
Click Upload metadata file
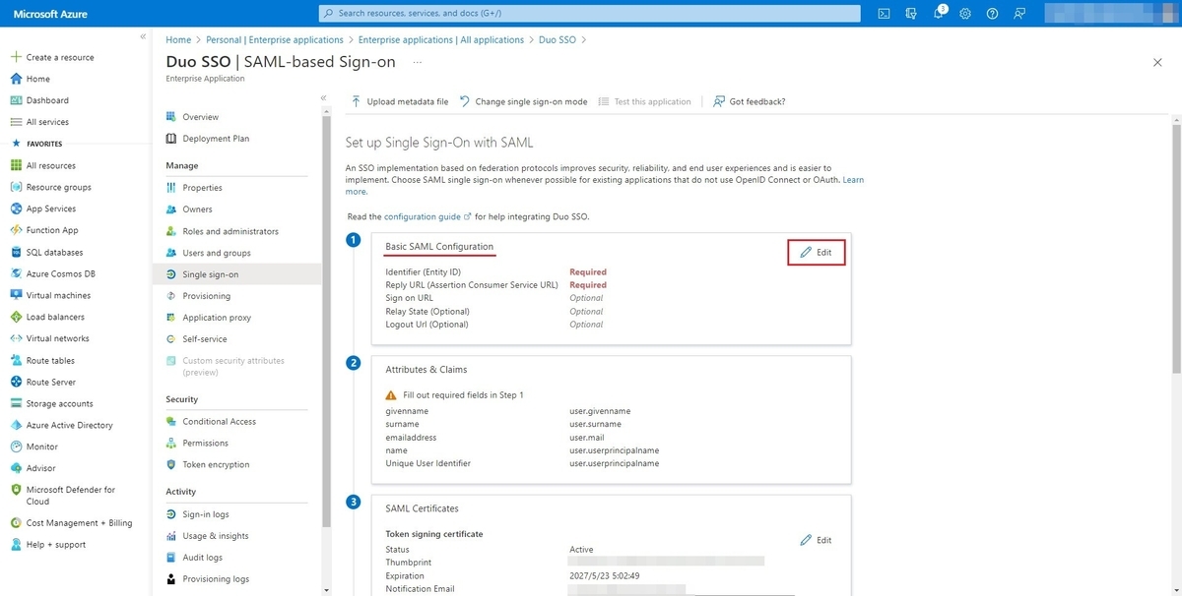point(400,101)
